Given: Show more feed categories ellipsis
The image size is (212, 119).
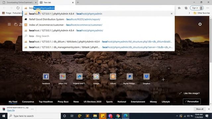Looking at the screenshot, I should click(x=175, y=101).
